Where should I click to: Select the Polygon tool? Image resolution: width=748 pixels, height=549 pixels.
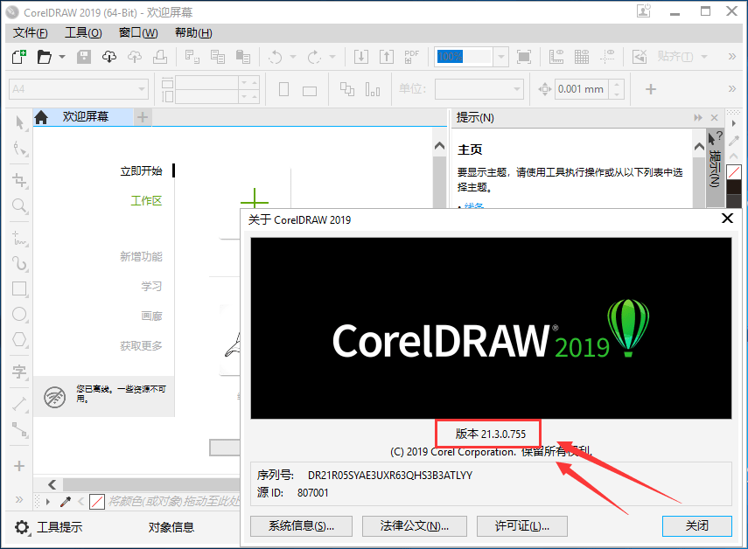click(19, 340)
